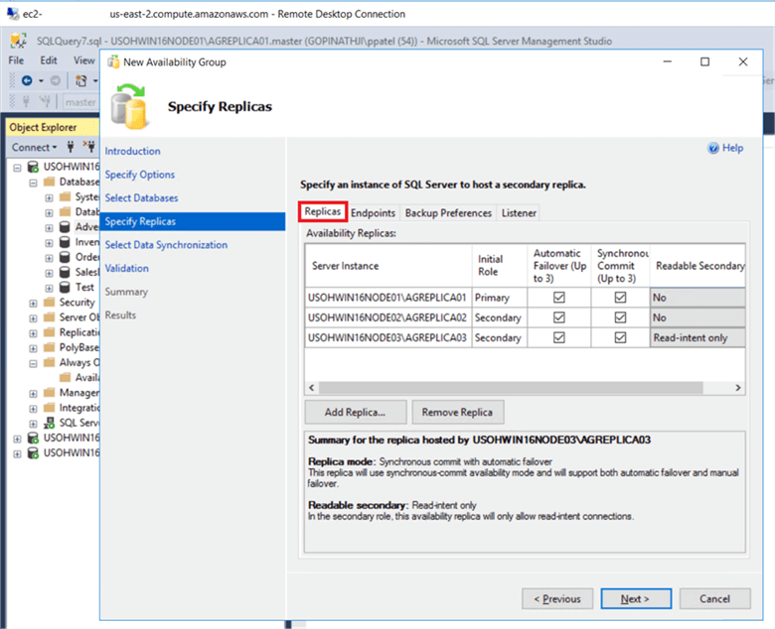This screenshot has height=629, width=775.
Task: Click the Test database icon
Action: (66, 287)
